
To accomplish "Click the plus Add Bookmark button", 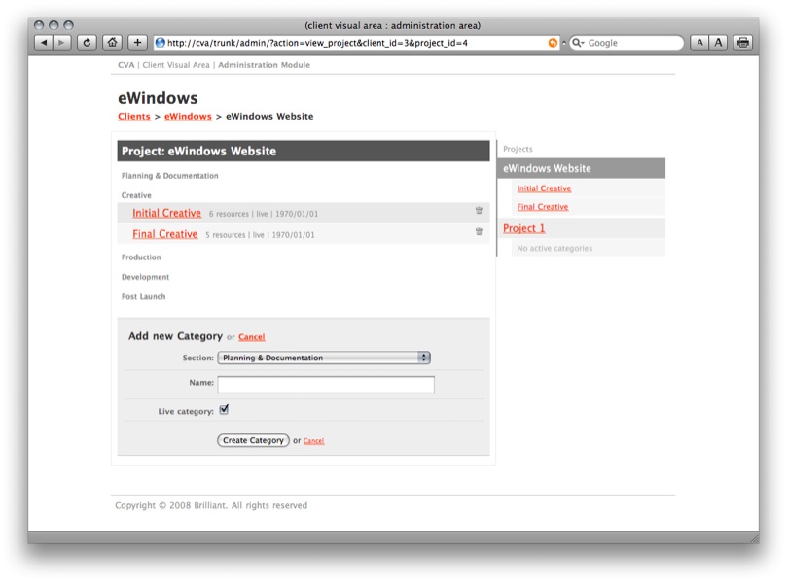I will [x=138, y=43].
